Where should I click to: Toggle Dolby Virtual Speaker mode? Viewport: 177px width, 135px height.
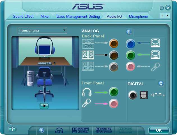click(104, 130)
